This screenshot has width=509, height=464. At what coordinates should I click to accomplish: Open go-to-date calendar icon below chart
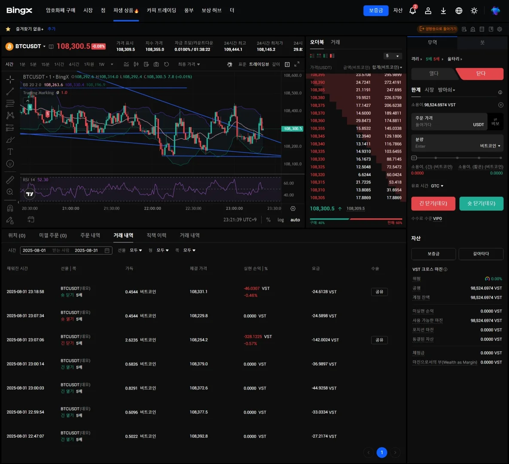click(31, 220)
